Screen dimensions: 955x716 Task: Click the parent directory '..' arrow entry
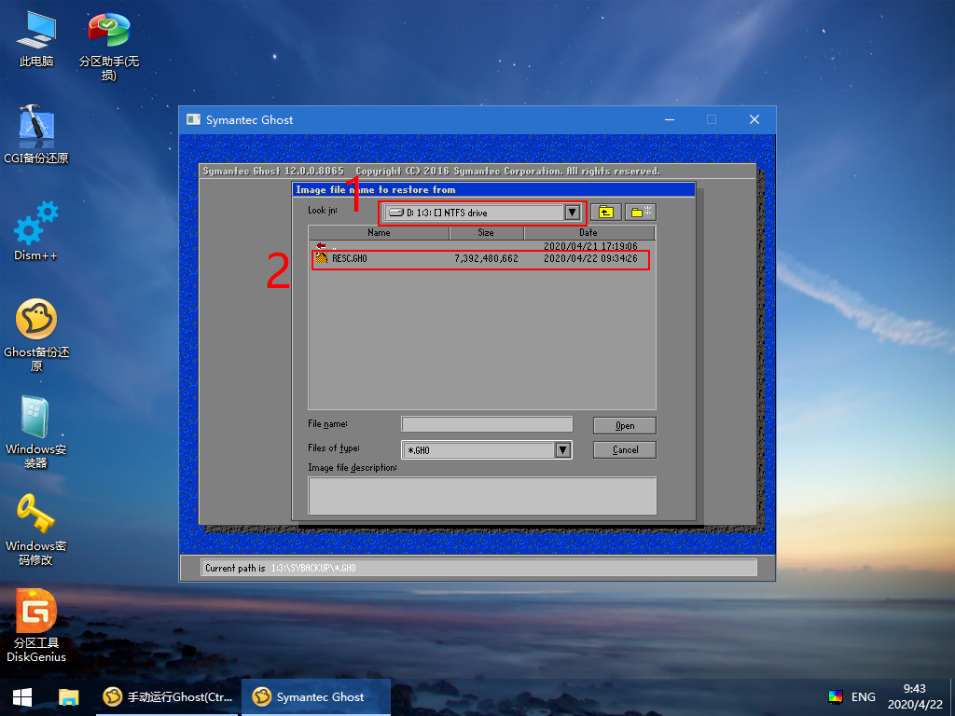(x=322, y=246)
